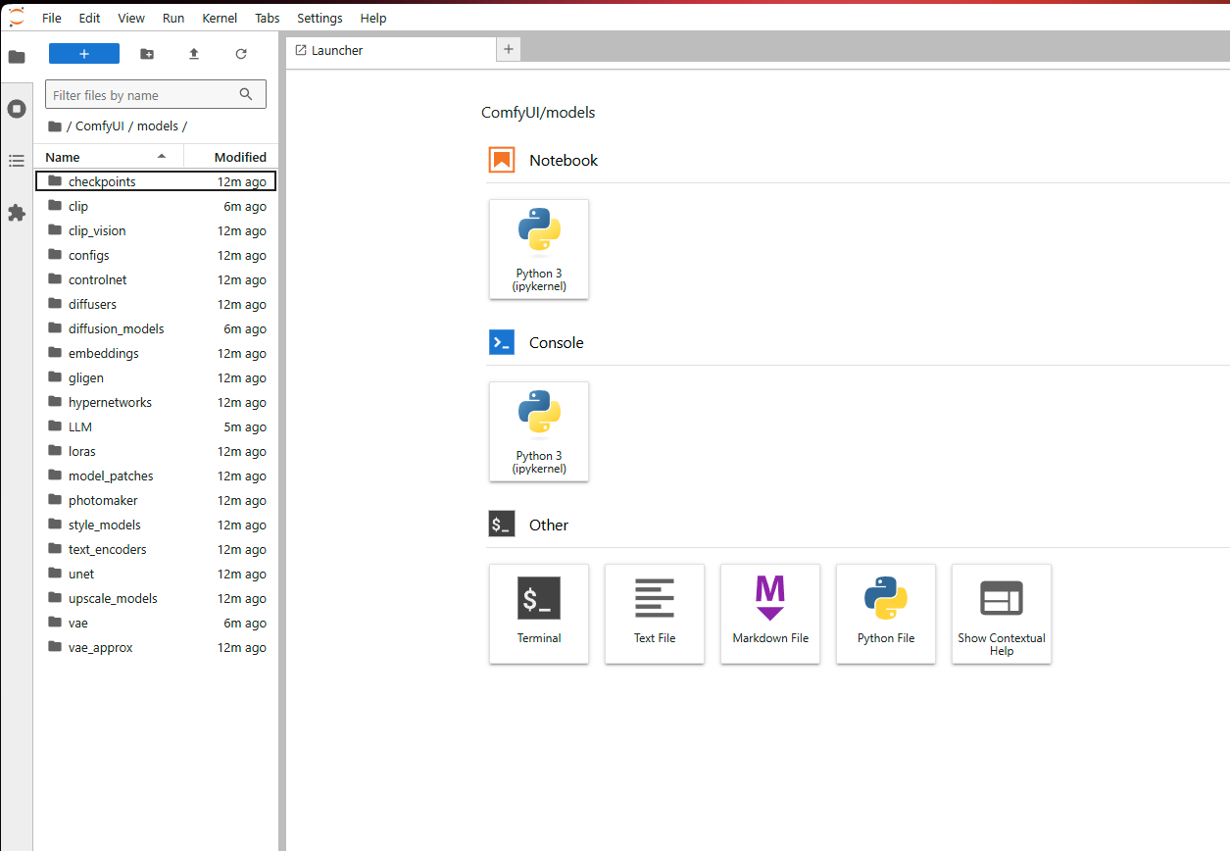The image size is (1230, 851).
Task: Create a new Text File
Action: point(655,614)
